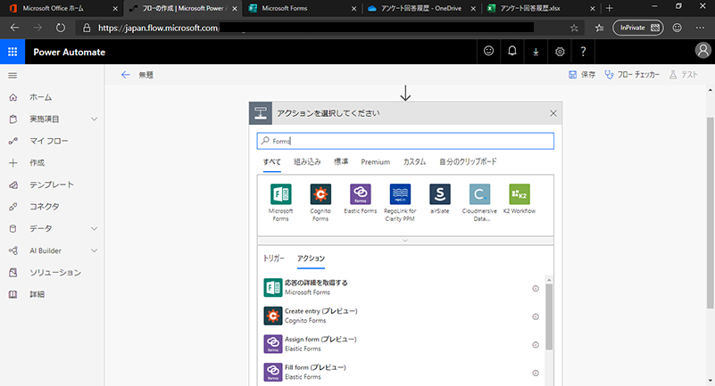Open the help question mark icon
The width and height of the screenshot is (715, 386).
[583, 52]
